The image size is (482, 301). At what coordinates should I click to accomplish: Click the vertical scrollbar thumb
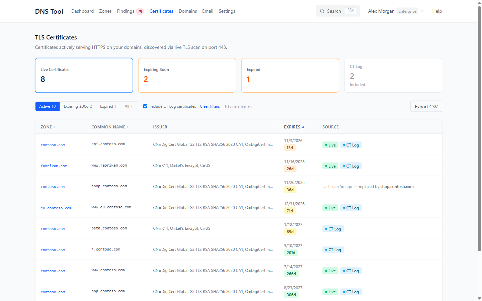(479, 128)
